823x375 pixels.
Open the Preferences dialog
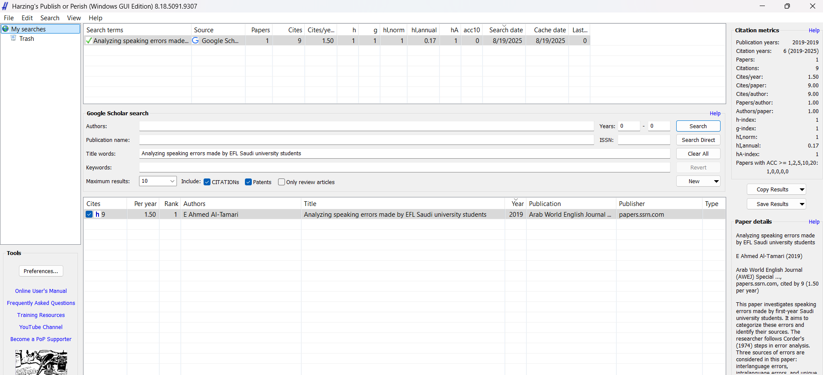(x=41, y=271)
